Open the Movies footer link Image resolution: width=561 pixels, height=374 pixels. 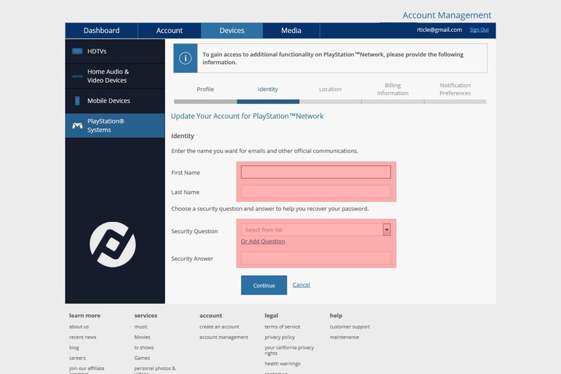(142, 337)
